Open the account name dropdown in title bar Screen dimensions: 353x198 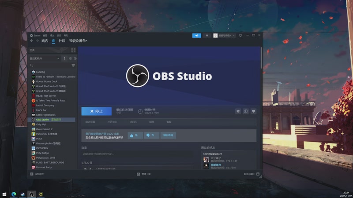tap(225, 36)
